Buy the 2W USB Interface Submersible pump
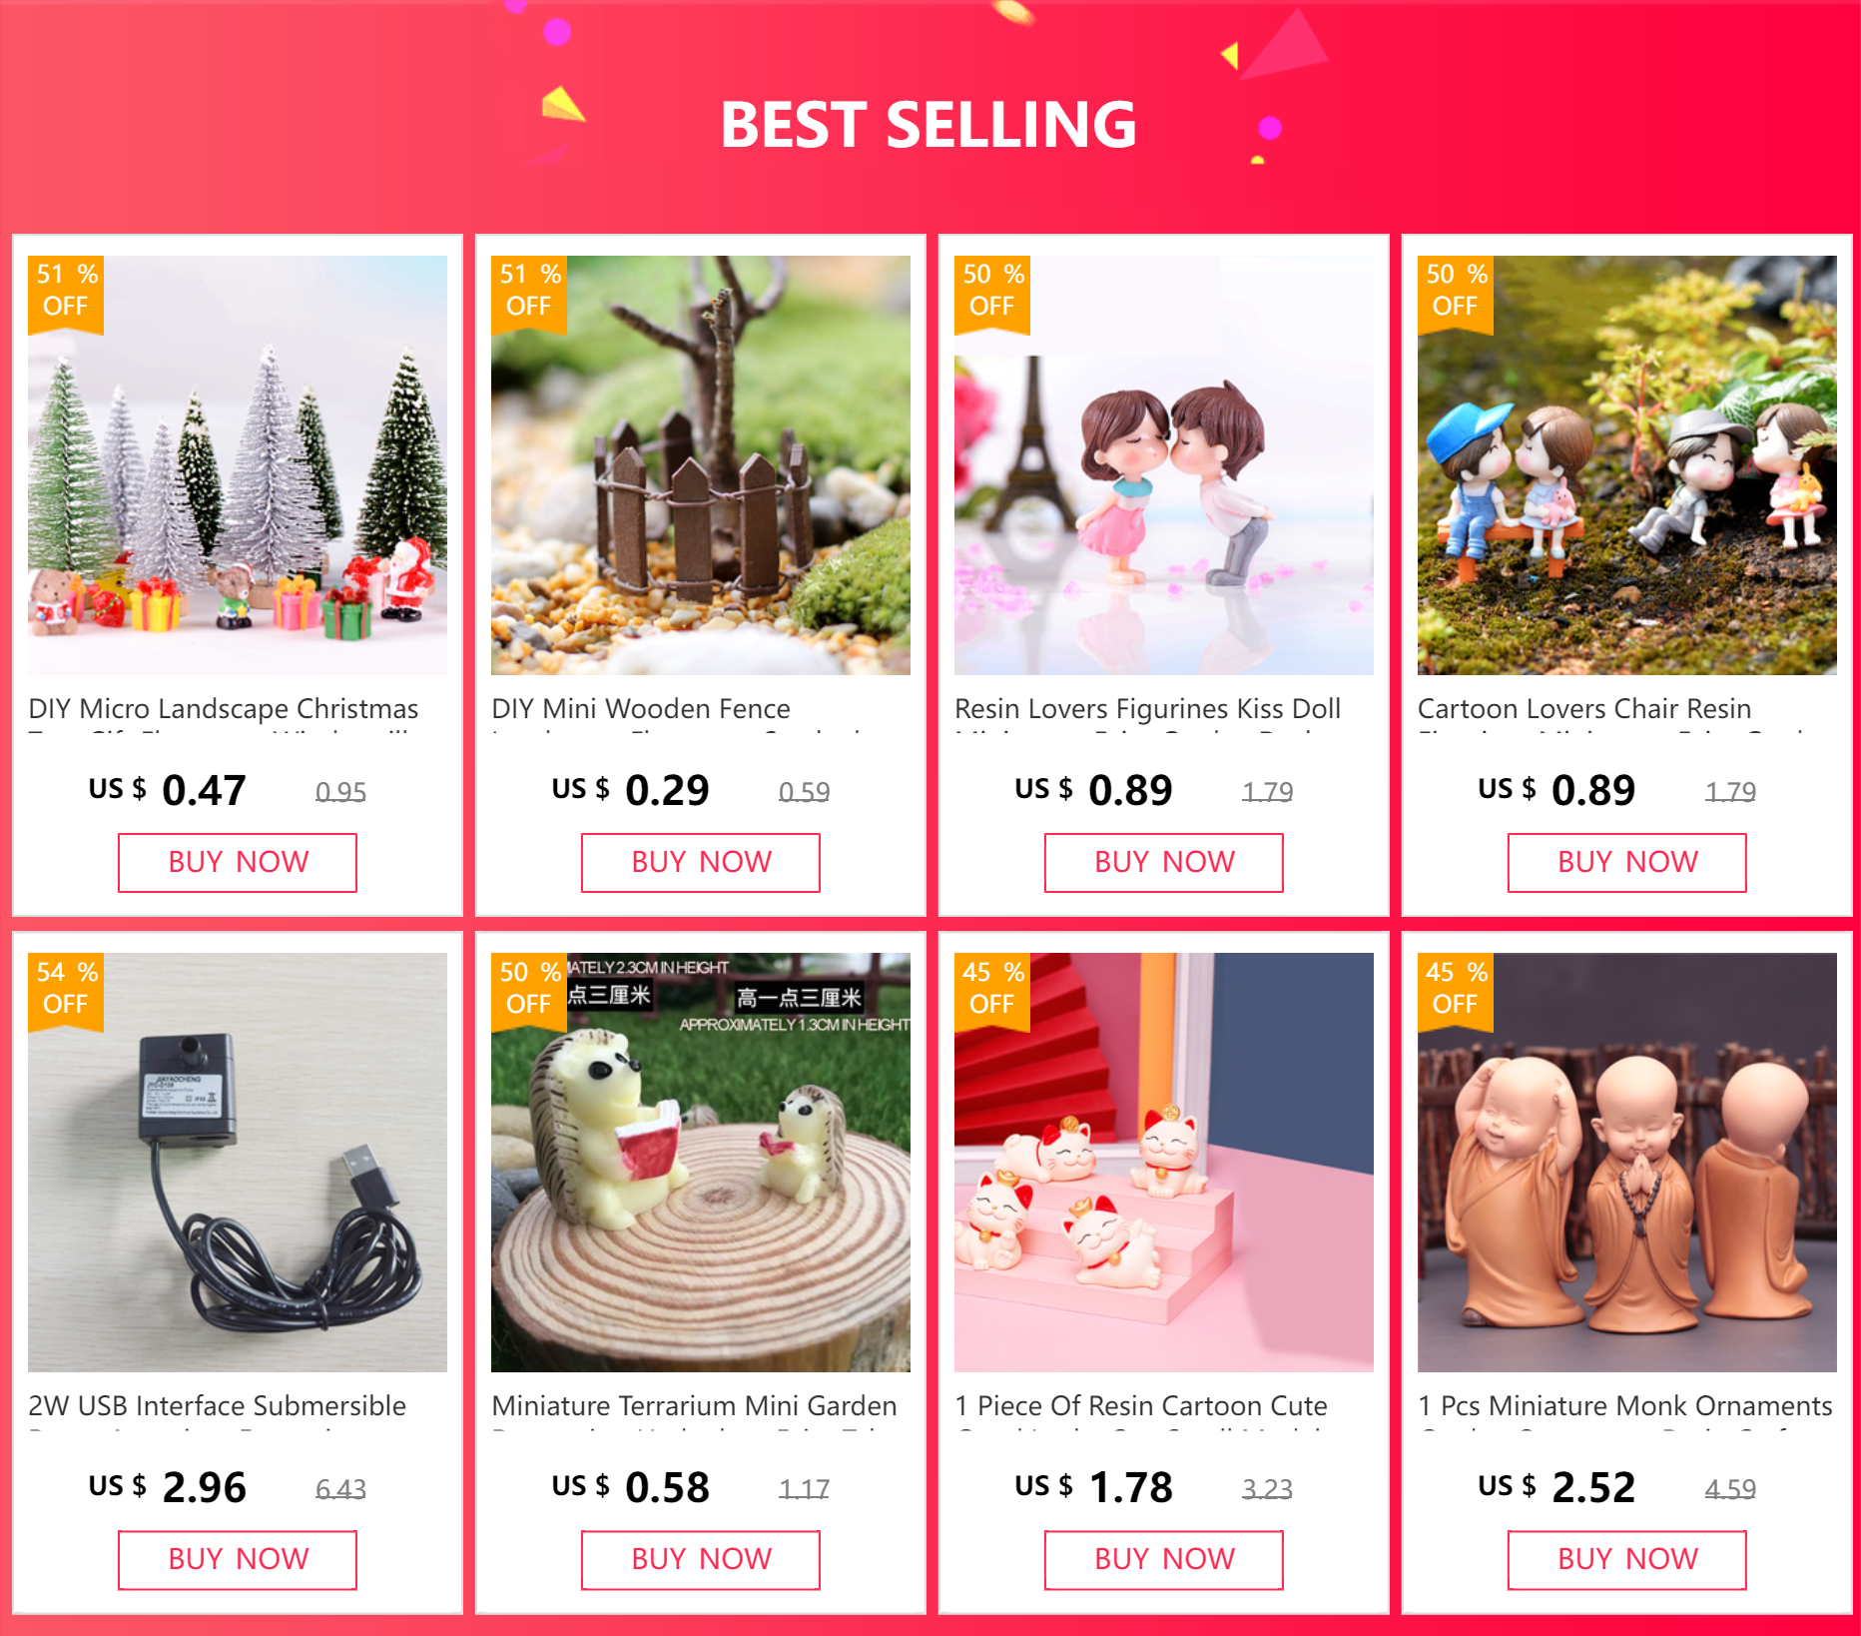The width and height of the screenshot is (1861, 1636). (x=238, y=1560)
